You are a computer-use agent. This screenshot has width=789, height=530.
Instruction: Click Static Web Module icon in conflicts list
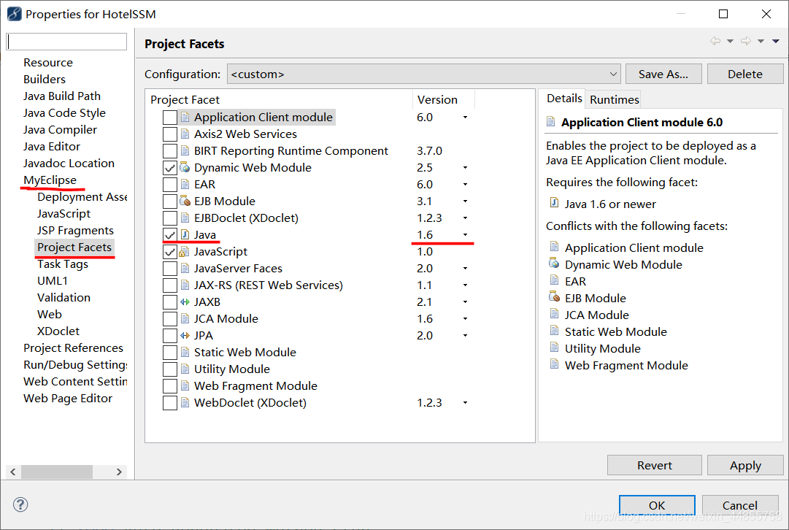pos(554,330)
